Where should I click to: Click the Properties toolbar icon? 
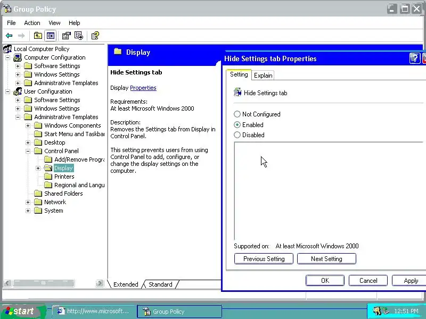pyautogui.click(x=66, y=36)
